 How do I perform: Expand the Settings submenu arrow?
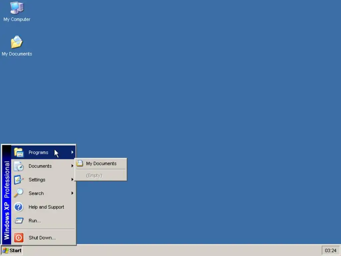(72, 179)
